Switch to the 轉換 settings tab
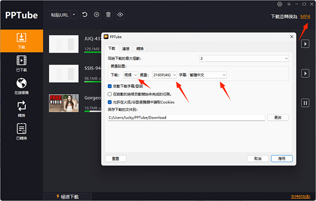Screen dimensions: 316x201 click(140, 49)
